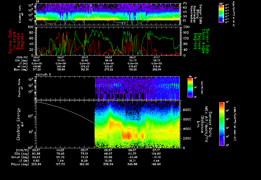This screenshot has height=180, width=261.
Task: Click PdLon value 192.60
Action: (x=84, y=164)
